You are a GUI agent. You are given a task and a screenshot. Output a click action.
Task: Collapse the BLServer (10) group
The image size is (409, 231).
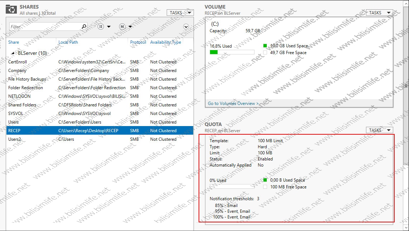13,53
